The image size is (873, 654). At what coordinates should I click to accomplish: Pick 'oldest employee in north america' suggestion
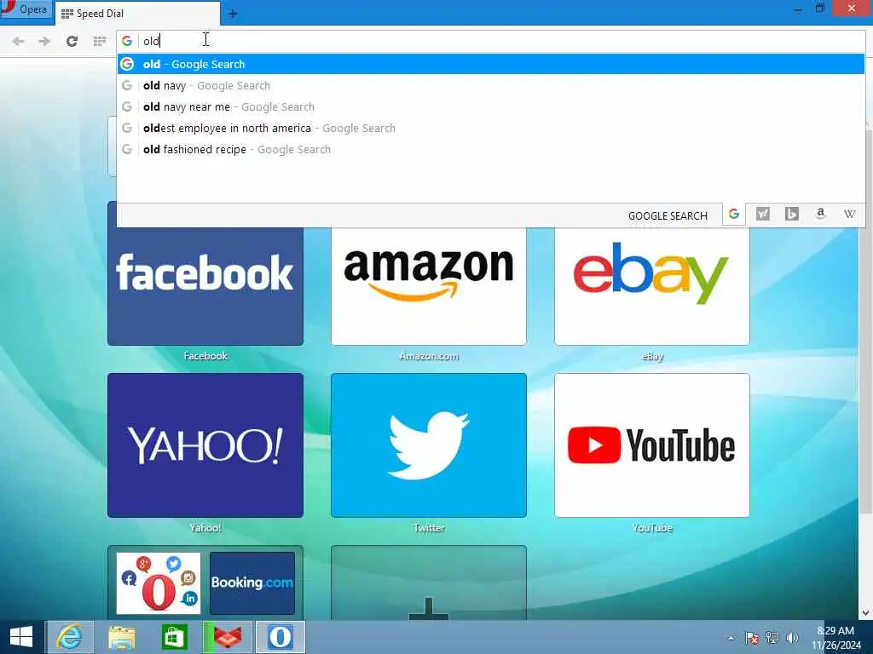[x=490, y=128]
